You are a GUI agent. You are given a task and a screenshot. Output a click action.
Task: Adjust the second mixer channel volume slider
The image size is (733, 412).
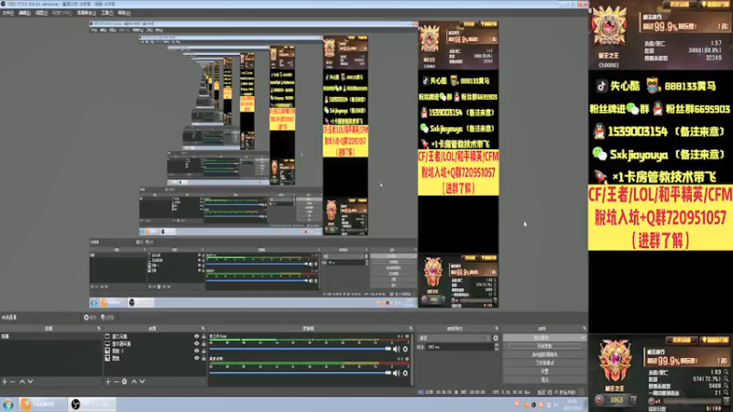(x=300, y=373)
